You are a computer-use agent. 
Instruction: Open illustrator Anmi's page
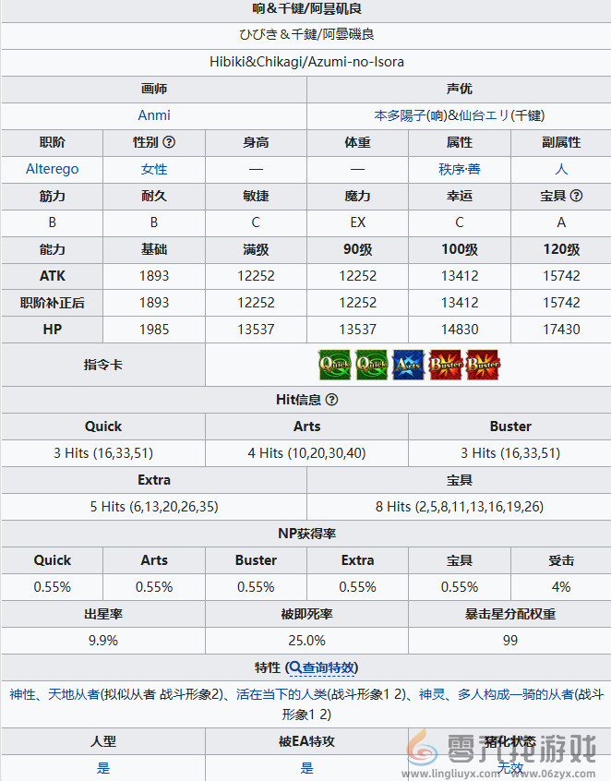pos(154,115)
